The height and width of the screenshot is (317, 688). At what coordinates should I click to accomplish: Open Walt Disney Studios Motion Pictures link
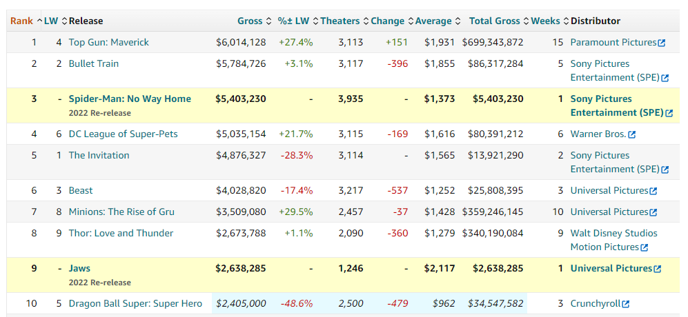coord(614,241)
